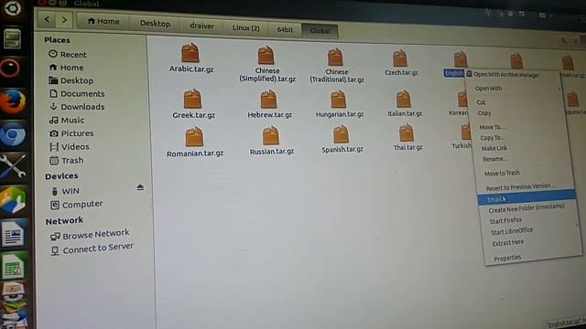Screen dimensions: 586x329
Task: Choose Create New Folder (timestamp)
Action: [x=526, y=208]
